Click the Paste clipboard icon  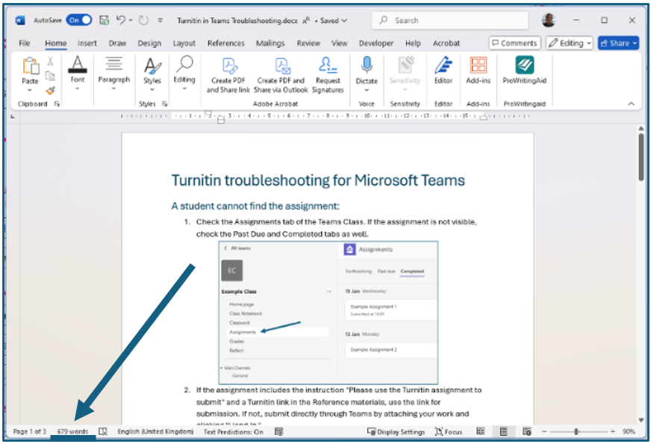[31, 66]
